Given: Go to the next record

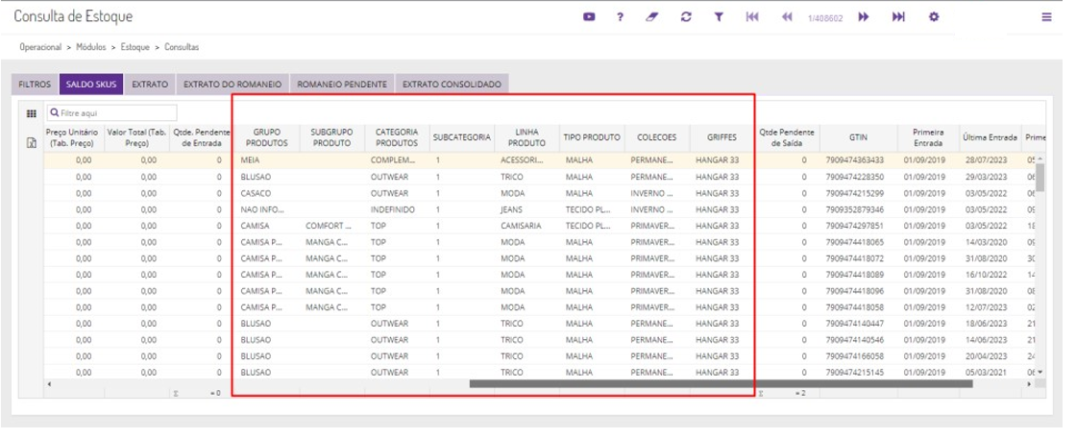Looking at the screenshot, I should [864, 17].
